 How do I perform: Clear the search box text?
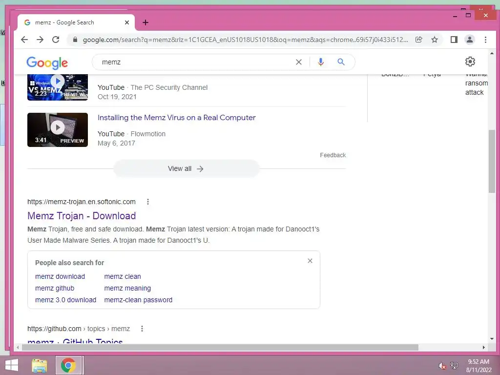pyautogui.click(x=298, y=62)
